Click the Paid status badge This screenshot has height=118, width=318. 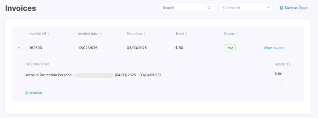pos(230,48)
